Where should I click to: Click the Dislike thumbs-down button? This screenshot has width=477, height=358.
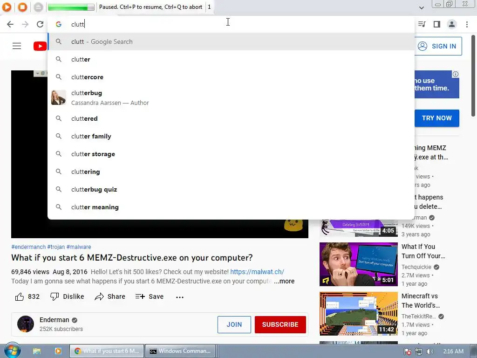67,296
